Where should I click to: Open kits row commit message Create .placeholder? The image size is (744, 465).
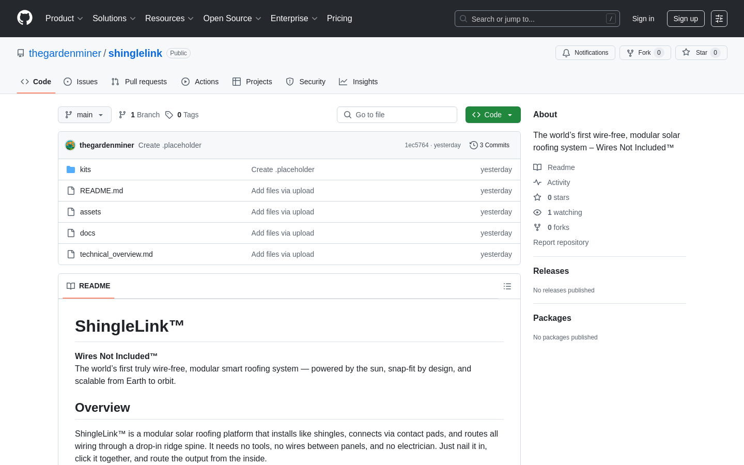[x=283, y=169]
